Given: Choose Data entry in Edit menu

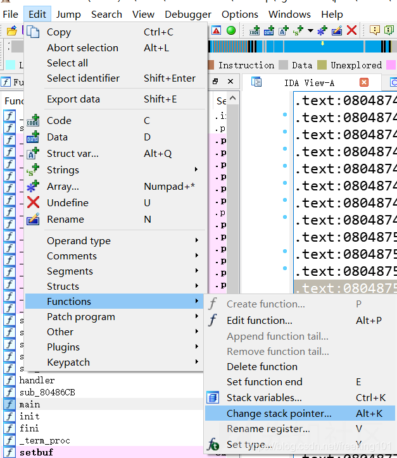Looking at the screenshot, I should 115,137.
